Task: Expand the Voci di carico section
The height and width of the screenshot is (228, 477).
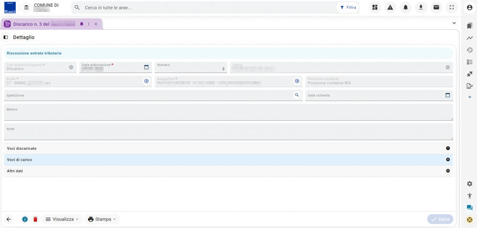Action: (228, 160)
